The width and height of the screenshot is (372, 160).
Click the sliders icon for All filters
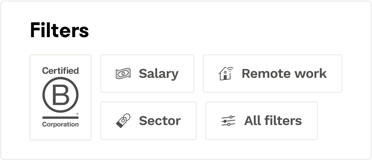(228, 121)
